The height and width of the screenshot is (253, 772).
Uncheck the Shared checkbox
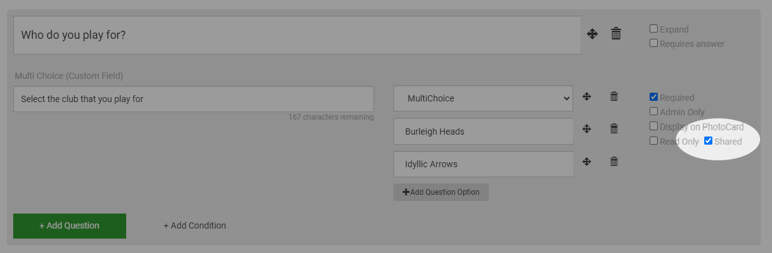click(708, 141)
